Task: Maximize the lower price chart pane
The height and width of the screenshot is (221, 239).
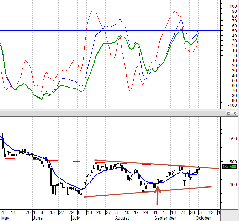Action: pos(229,113)
